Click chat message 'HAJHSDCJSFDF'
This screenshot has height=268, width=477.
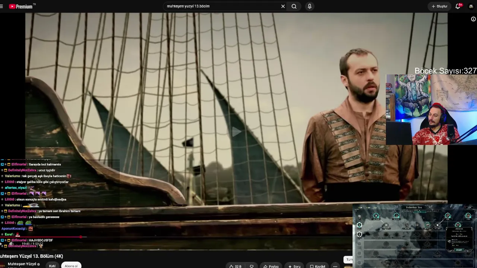pyautogui.click(x=41, y=240)
